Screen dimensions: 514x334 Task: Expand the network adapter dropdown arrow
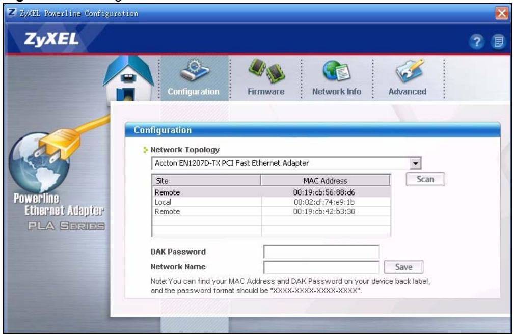[415, 163]
